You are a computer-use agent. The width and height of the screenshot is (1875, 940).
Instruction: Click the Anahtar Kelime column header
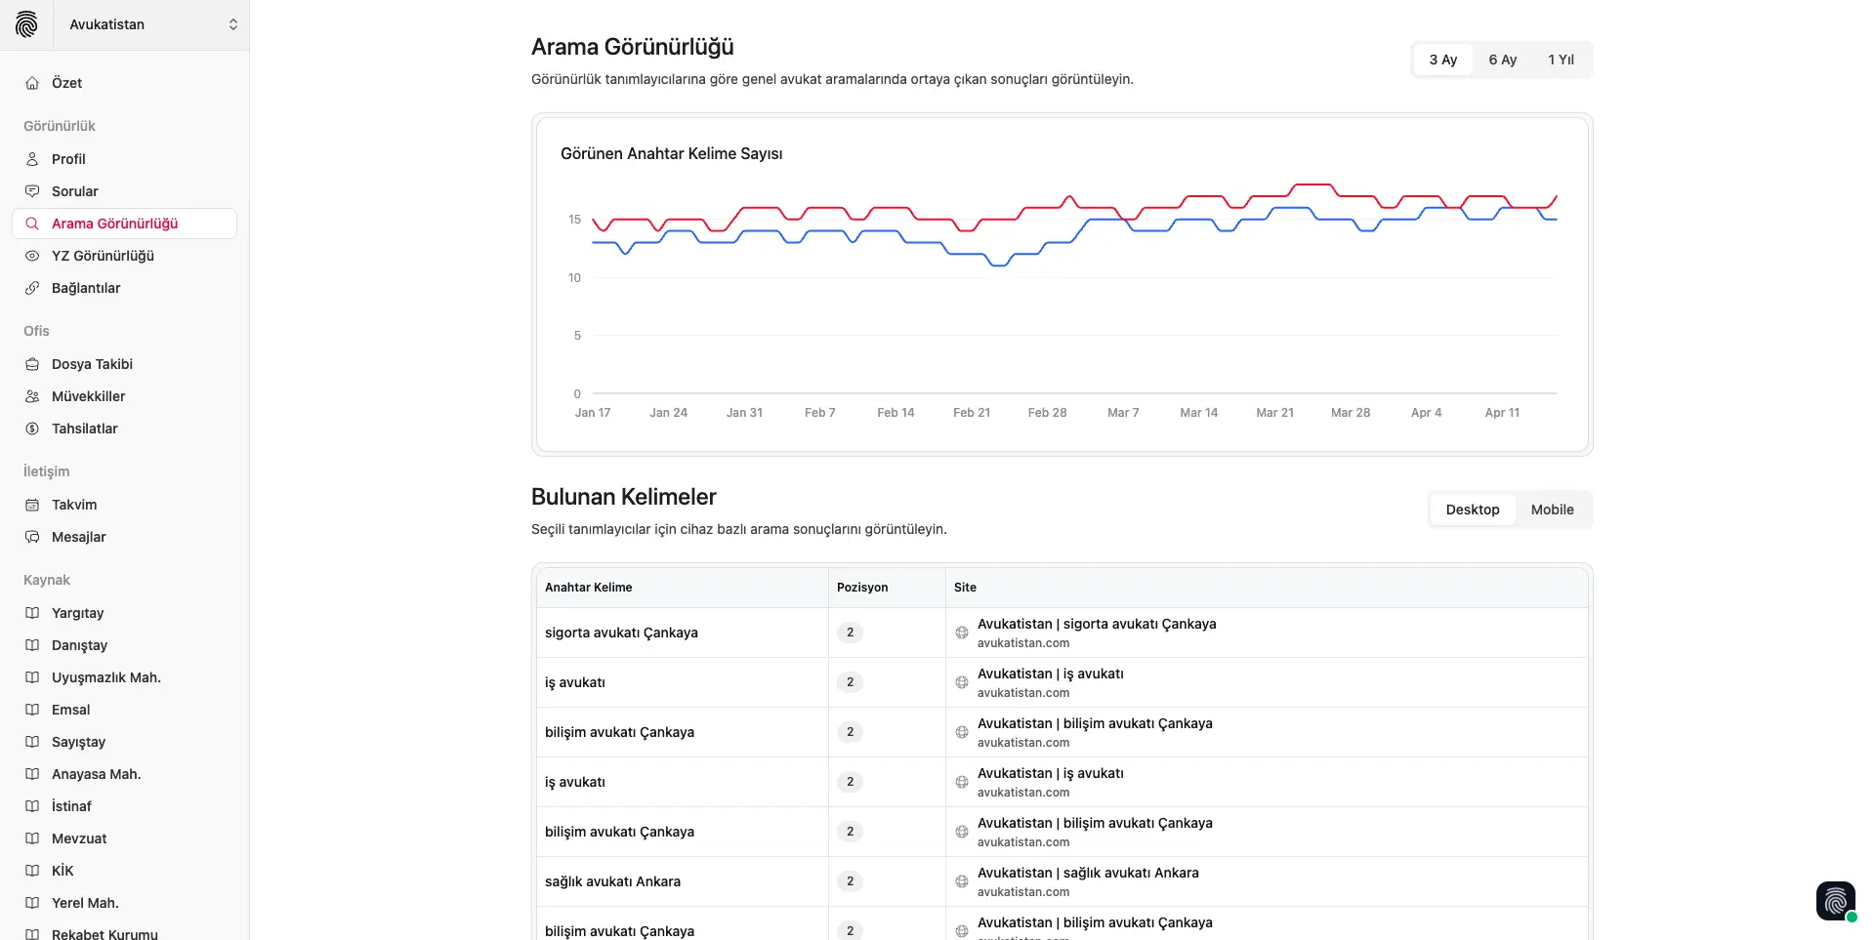pos(588,588)
